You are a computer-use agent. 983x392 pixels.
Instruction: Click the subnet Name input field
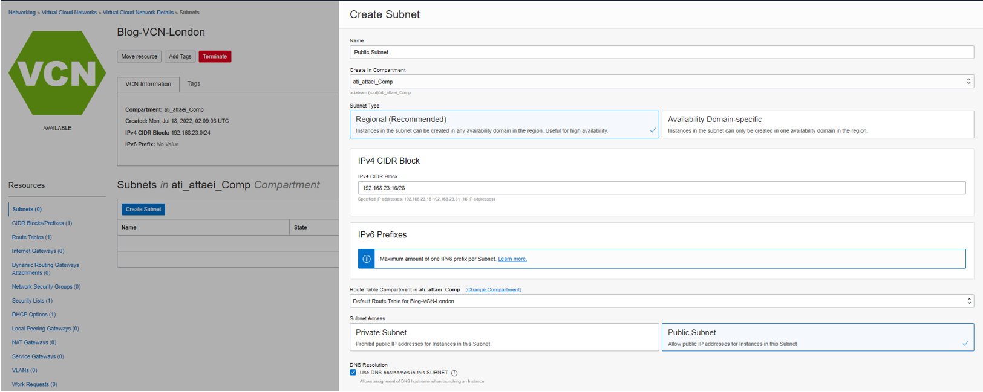pyautogui.click(x=661, y=53)
